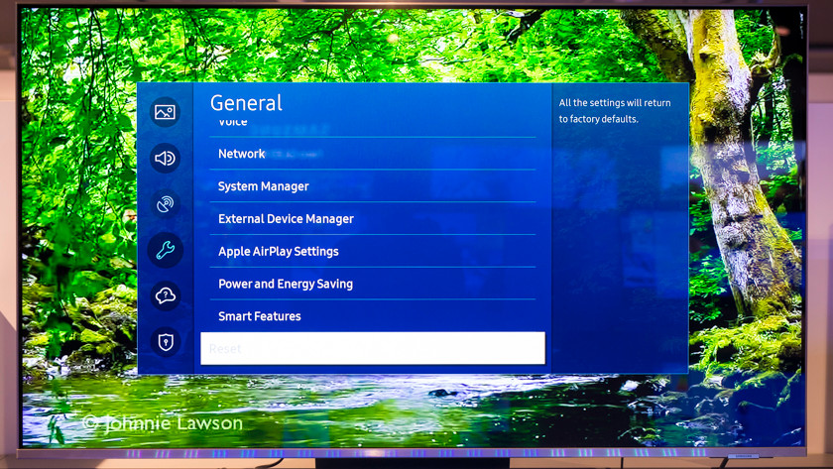The height and width of the screenshot is (469, 833).
Task: Select the General wrench icon
Action: [x=165, y=250]
